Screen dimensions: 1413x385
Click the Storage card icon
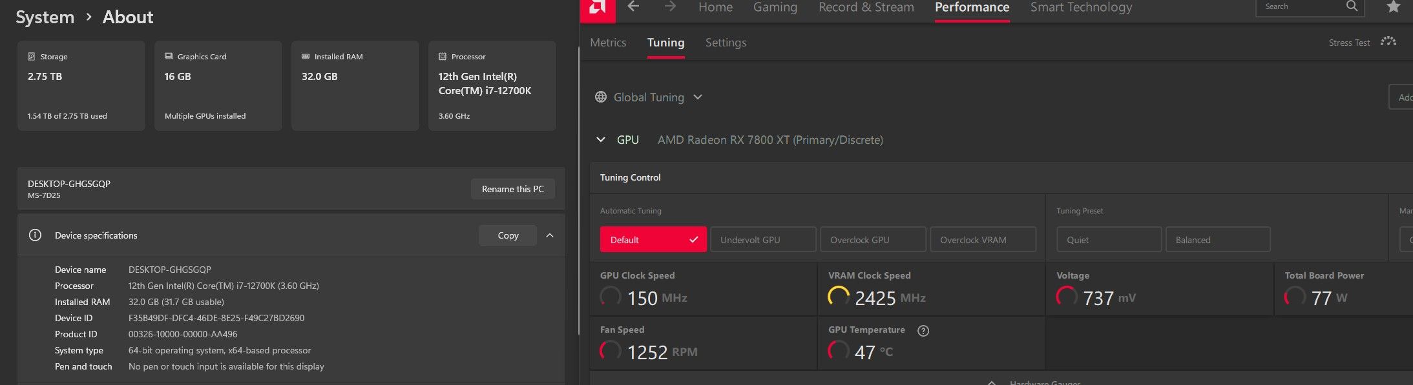31,57
